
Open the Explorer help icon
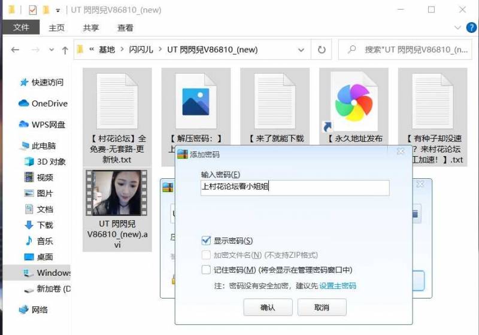[470, 28]
